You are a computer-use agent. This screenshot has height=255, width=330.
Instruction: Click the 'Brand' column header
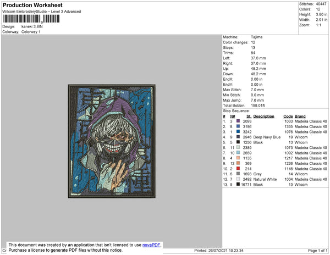click(x=300, y=117)
